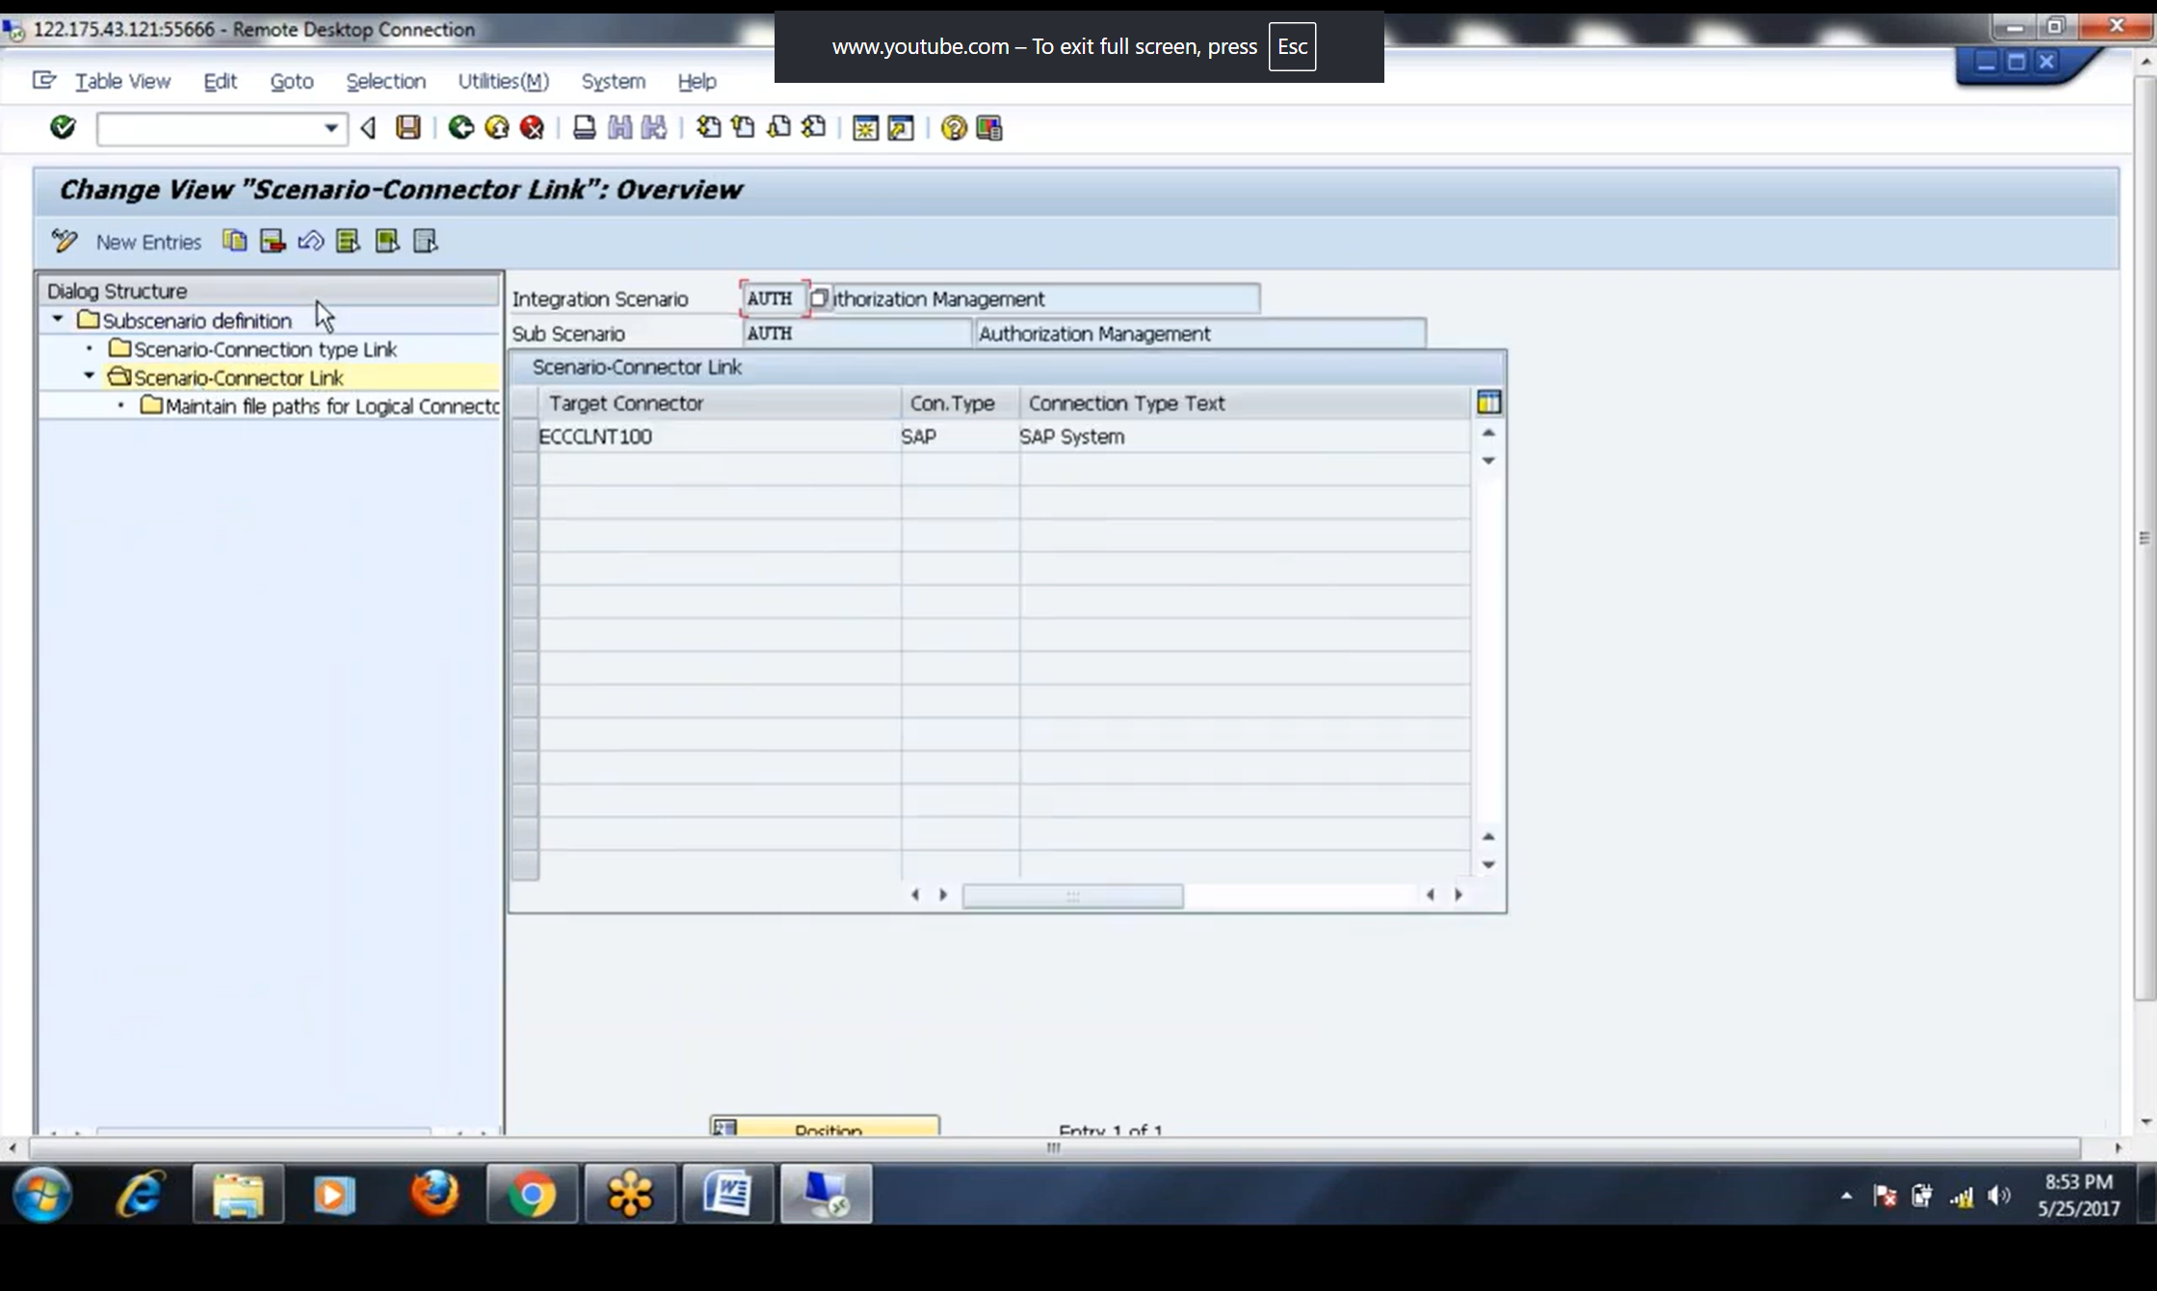
Task: Click the SAP System connection type text cell
Action: click(1244, 436)
